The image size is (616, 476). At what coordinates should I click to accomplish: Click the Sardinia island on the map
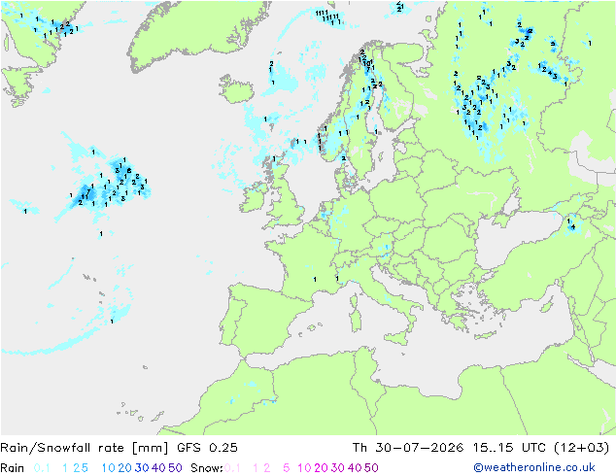356,319
